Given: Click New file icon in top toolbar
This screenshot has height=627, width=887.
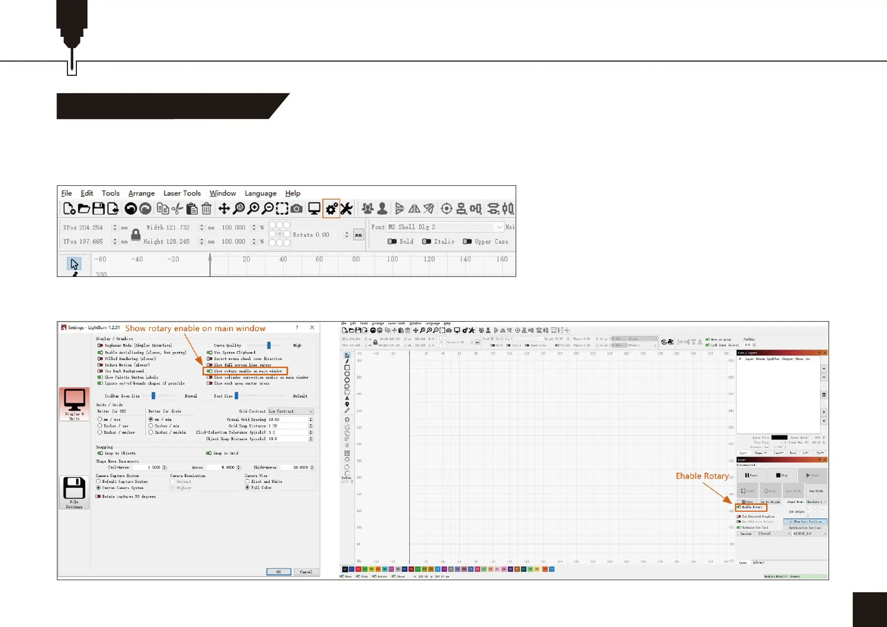Looking at the screenshot, I should [69, 208].
